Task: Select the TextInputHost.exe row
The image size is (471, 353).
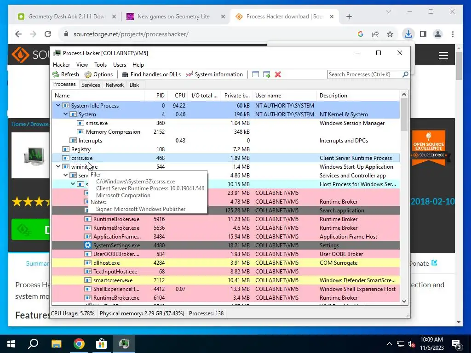Action: pyautogui.click(x=225, y=271)
